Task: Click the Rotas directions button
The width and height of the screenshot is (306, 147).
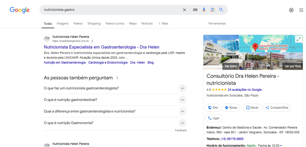Action: click(x=231, y=107)
